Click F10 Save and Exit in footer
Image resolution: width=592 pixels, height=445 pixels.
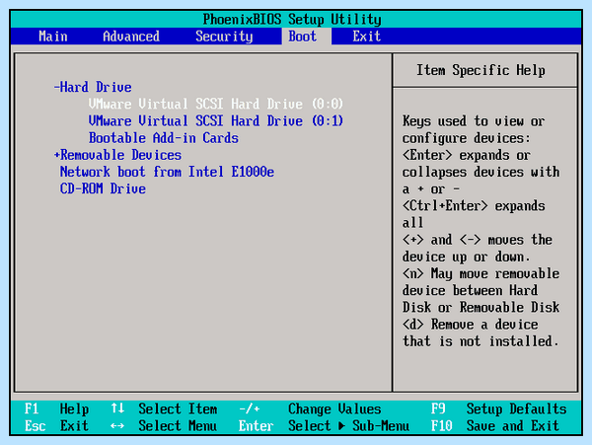click(495, 425)
